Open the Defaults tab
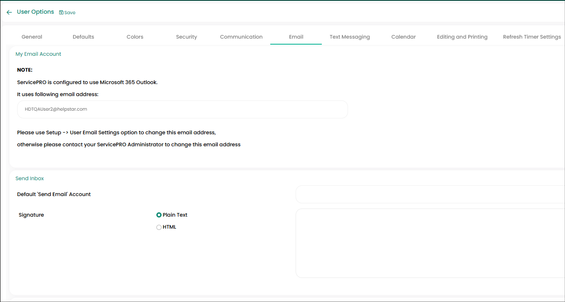This screenshot has height=302, width=565. 83,37
